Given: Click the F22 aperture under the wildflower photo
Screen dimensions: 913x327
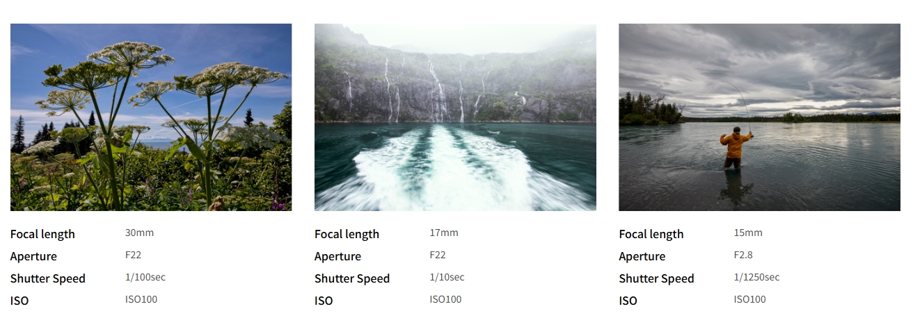Looking at the screenshot, I should click(134, 255).
